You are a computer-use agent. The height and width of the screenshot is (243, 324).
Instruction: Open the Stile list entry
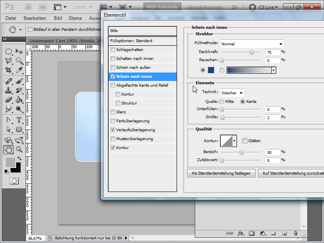[x=143, y=31]
